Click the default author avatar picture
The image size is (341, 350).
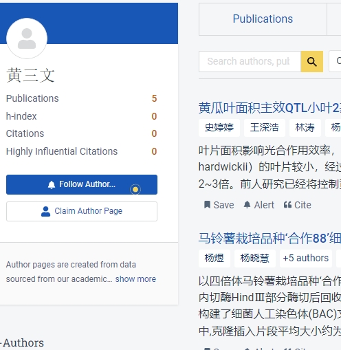[x=27, y=39]
